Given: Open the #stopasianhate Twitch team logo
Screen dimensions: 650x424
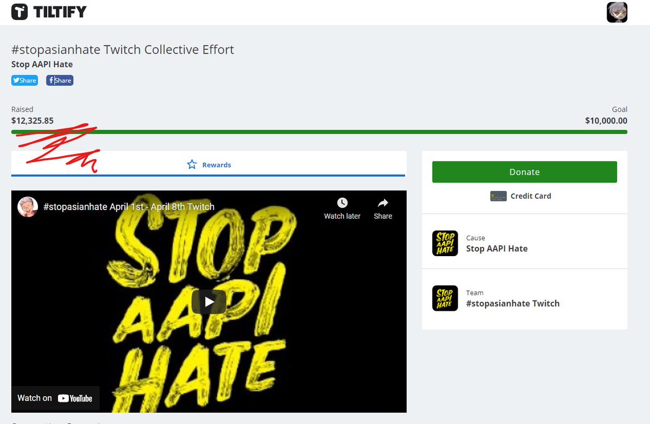Looking at the screenshot, I should coord(445,298).
